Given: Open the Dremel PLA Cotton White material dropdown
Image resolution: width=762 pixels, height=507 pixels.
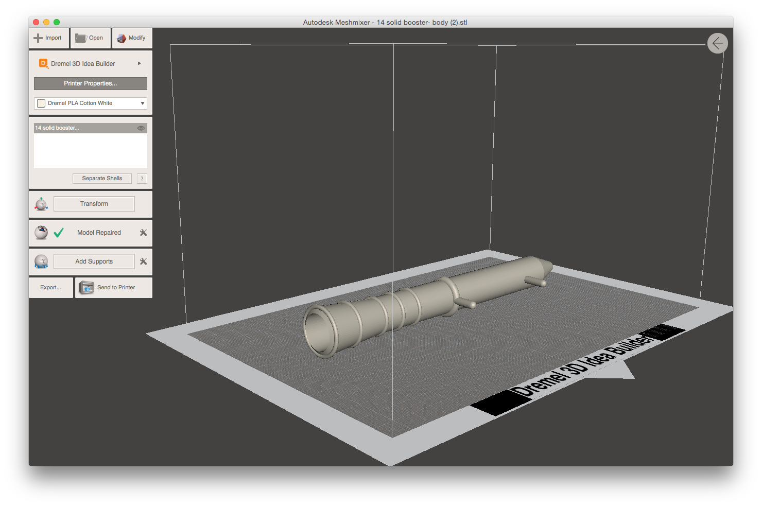Looking at the screenshot, I should pyautogui.click(x=91, y=103).
